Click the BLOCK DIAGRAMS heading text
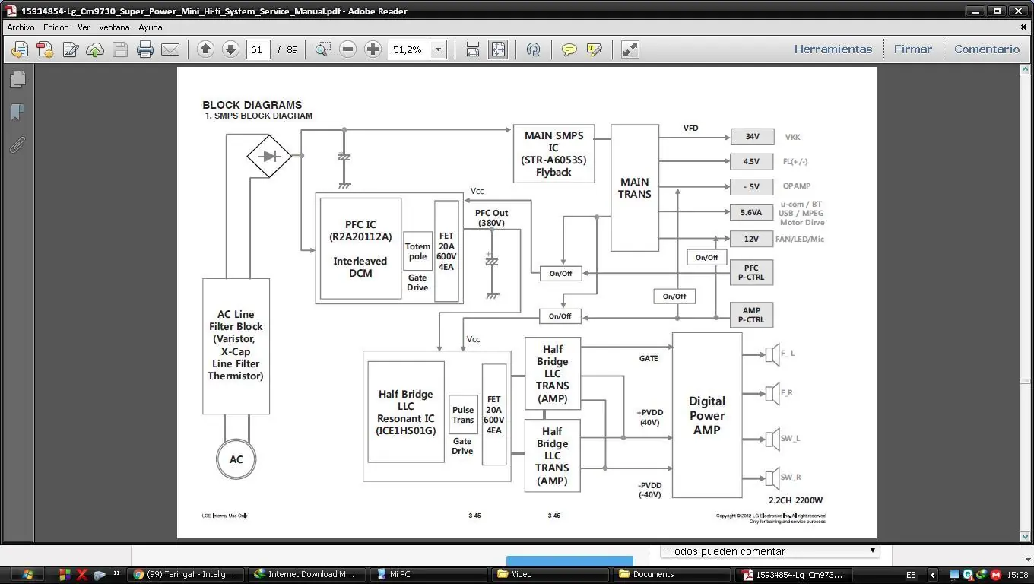1034x584 pixels. coord(252,105)
